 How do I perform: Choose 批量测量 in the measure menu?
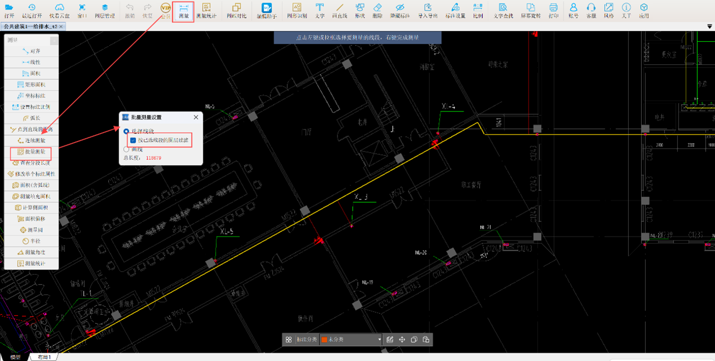tap(31, 152)
